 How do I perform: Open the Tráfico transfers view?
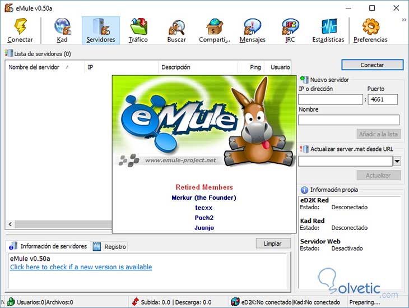[138, 30]
